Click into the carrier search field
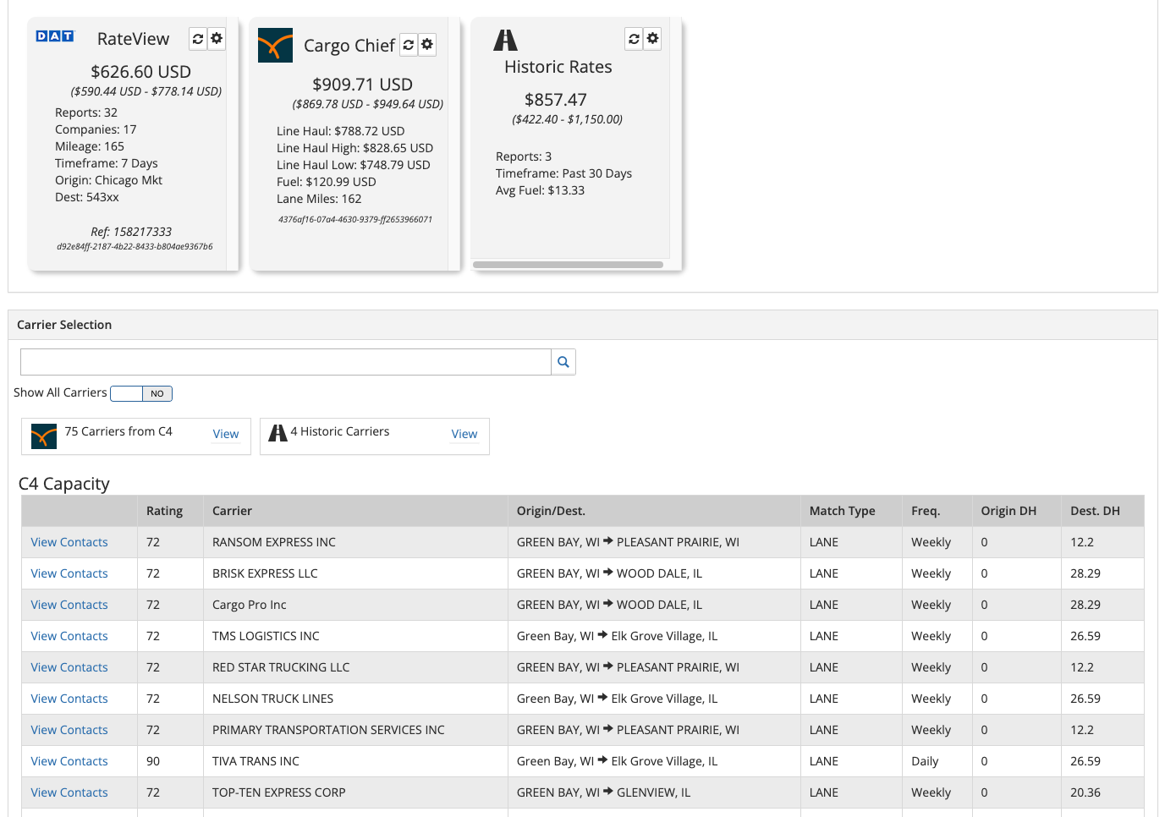Screen dimensions: 1165x817 [x=285, y=362]
